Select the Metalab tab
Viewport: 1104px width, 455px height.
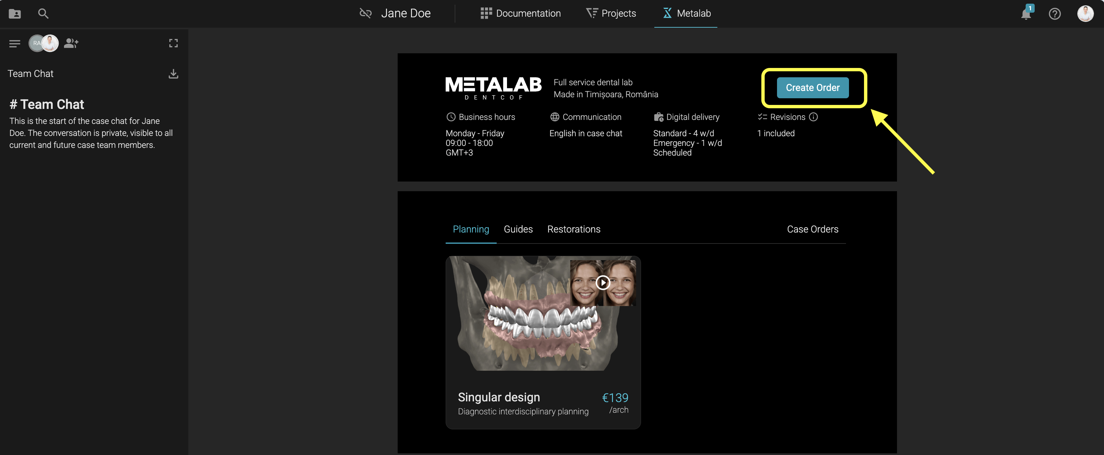(687, 13)
